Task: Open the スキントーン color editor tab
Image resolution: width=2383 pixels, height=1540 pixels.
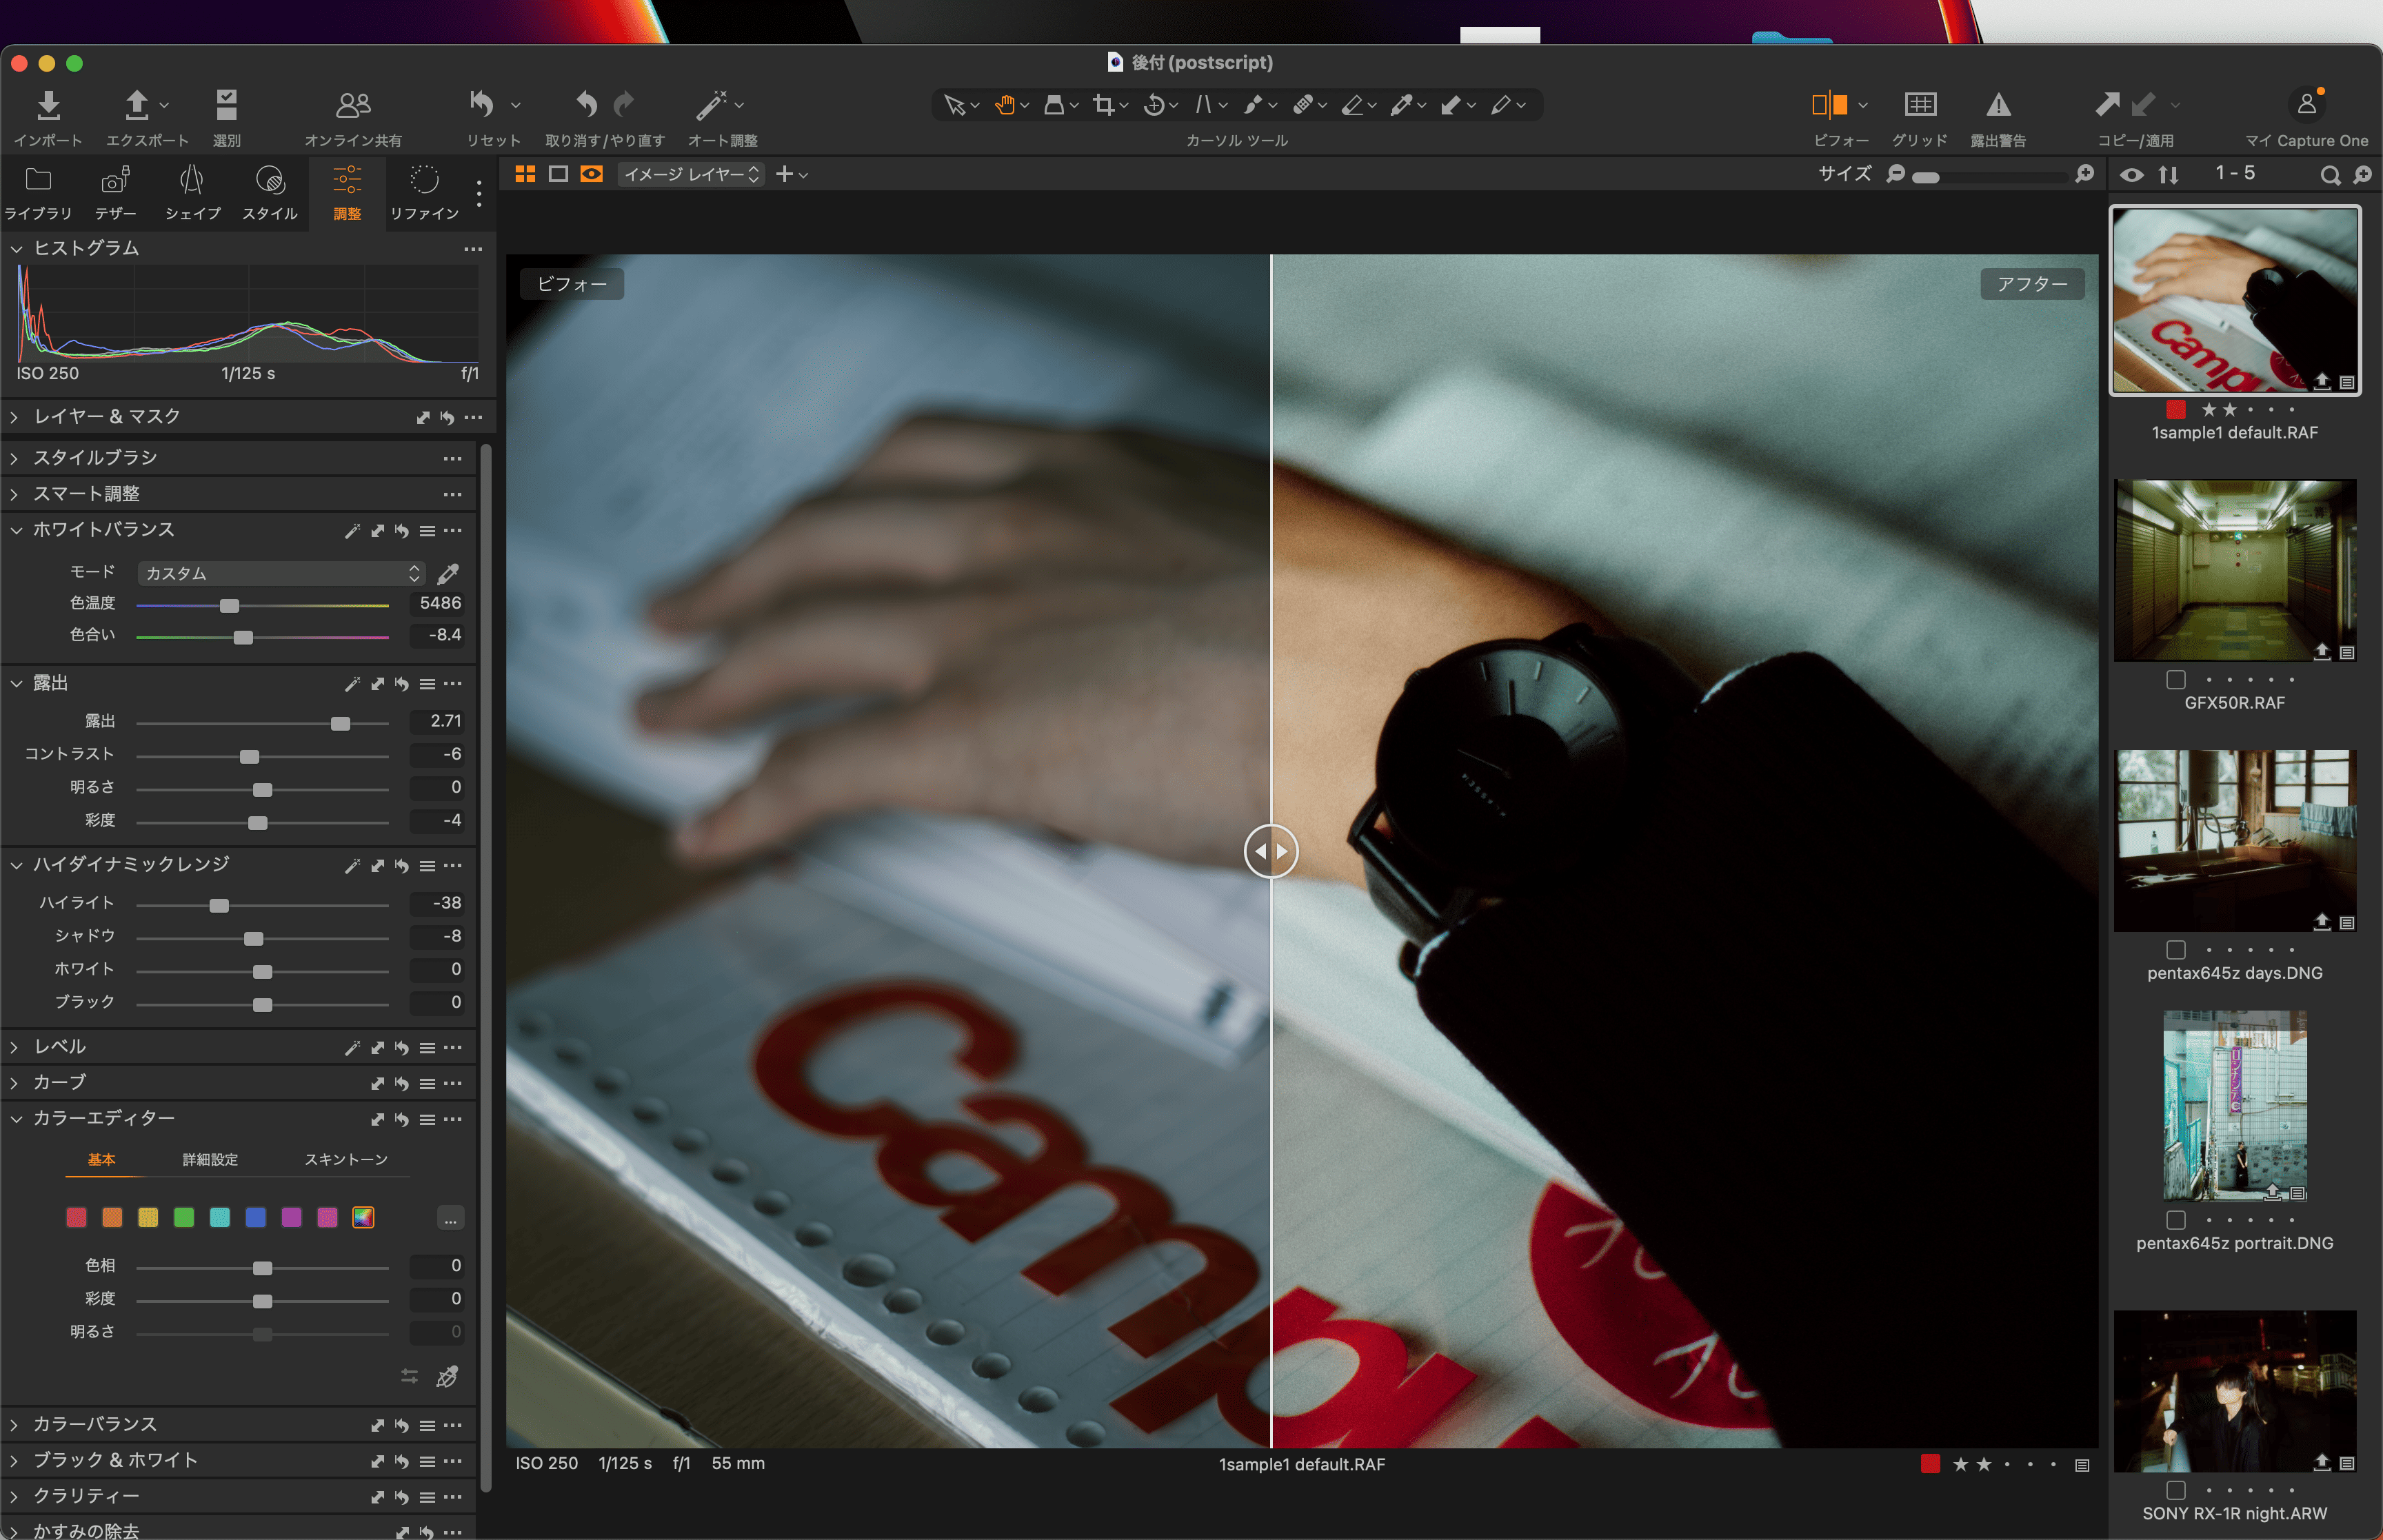Action: [x=346, y=1159]
